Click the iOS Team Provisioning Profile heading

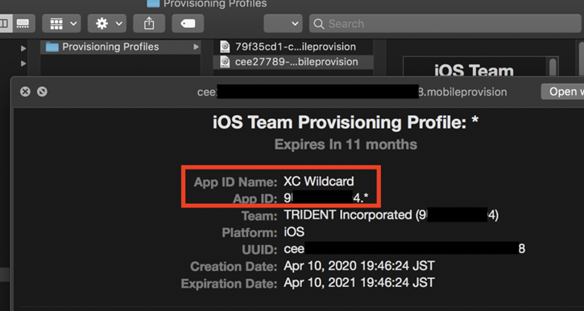(x=346, y=123)
